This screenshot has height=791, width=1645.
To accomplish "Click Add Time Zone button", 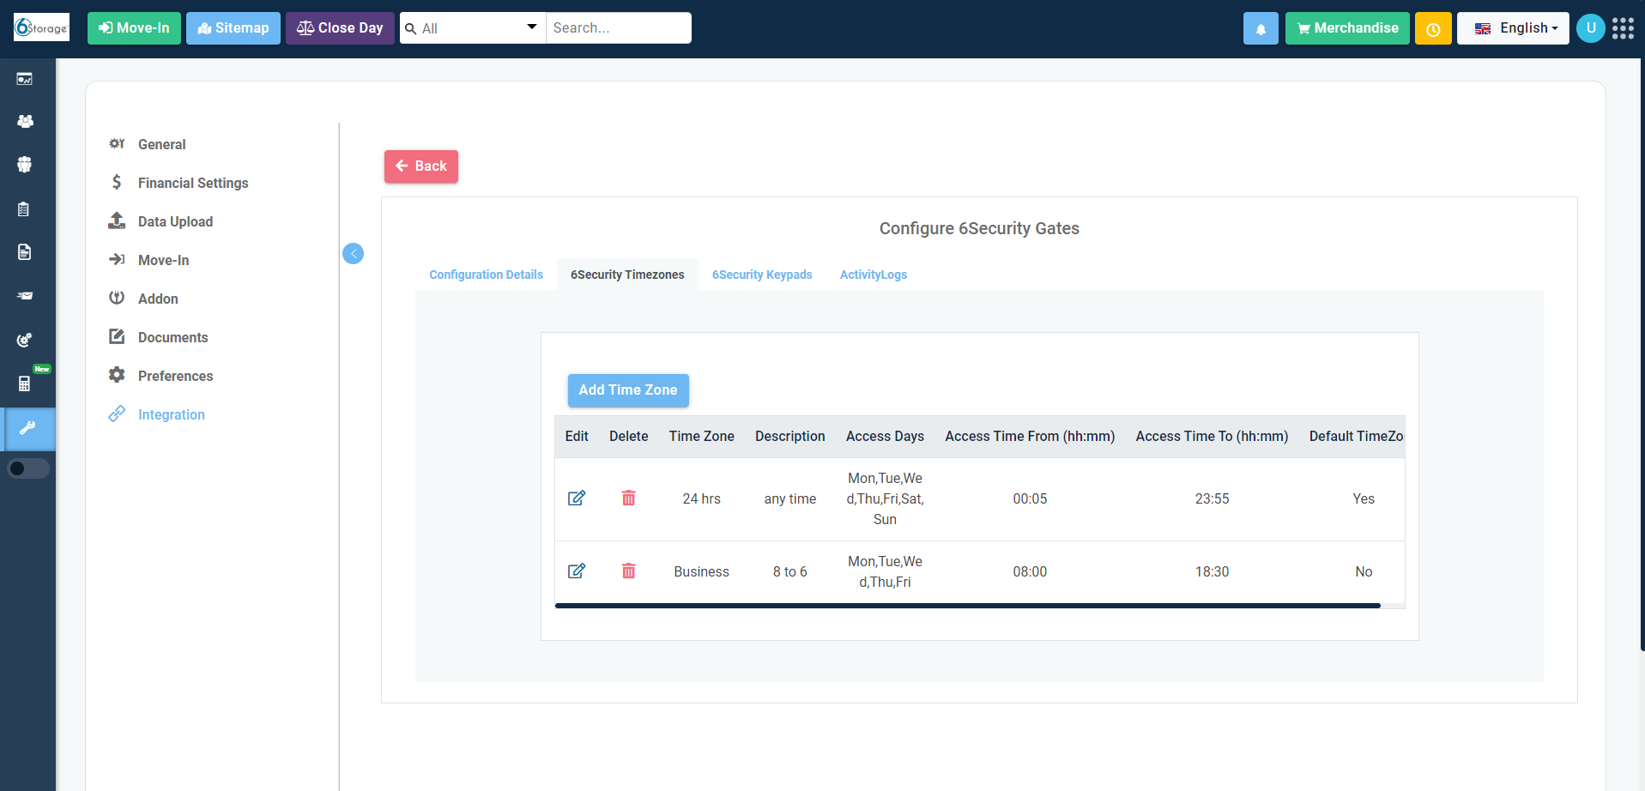I will pyautogui.click(x=628, y=390).
